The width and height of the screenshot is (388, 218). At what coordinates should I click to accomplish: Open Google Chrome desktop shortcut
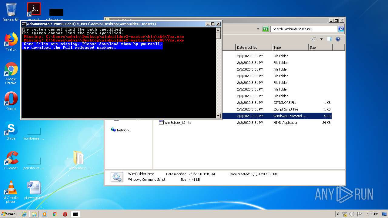(11, 73)
